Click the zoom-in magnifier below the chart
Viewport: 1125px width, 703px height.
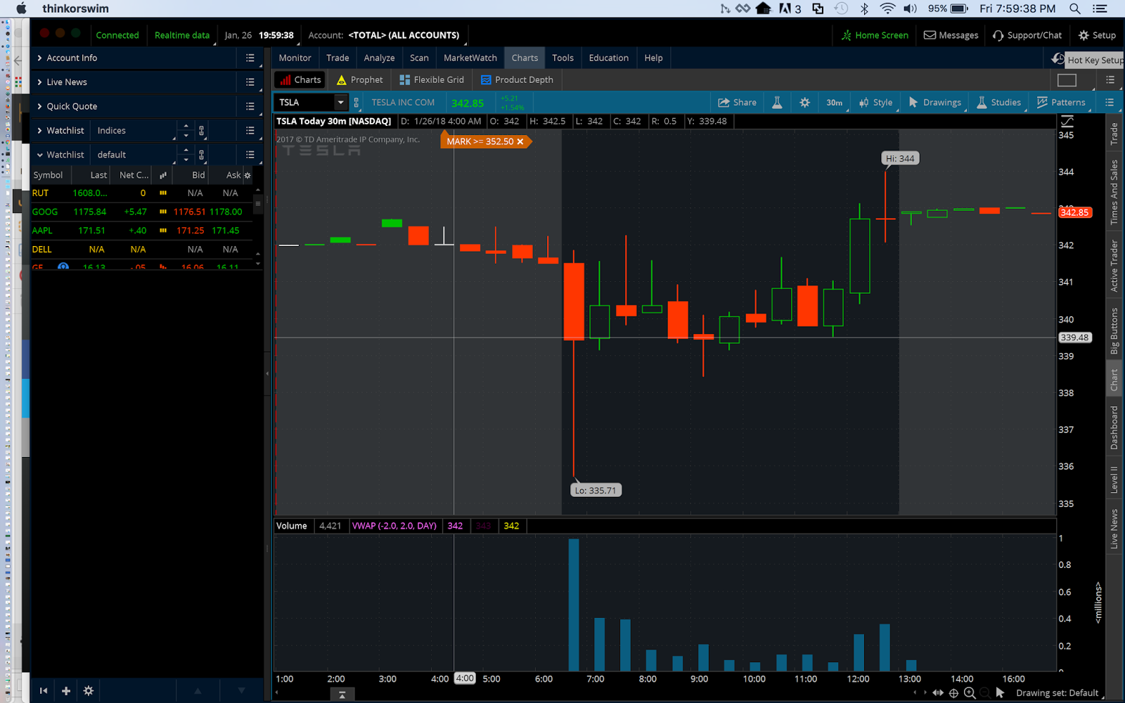[x=969, y=692]
